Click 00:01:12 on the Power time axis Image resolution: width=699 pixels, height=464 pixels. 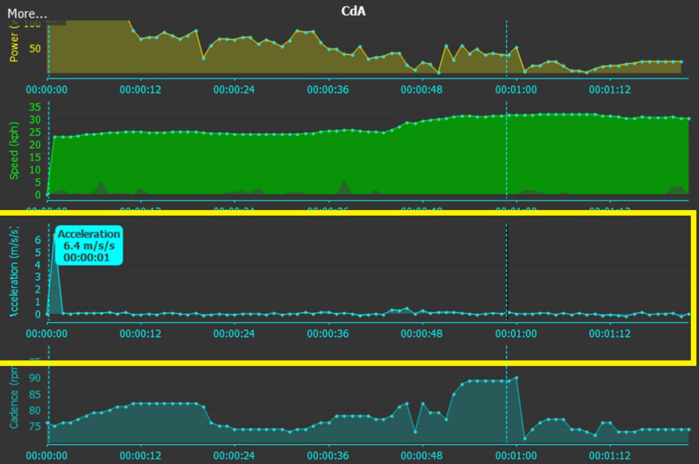tap(610, 90)
